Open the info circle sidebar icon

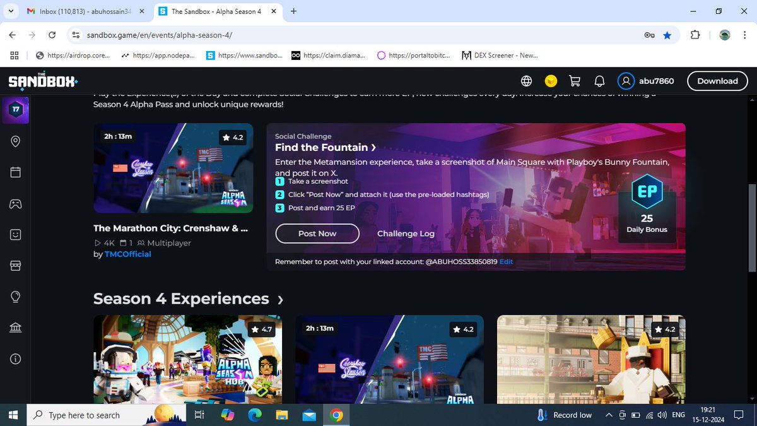point(16,358)
